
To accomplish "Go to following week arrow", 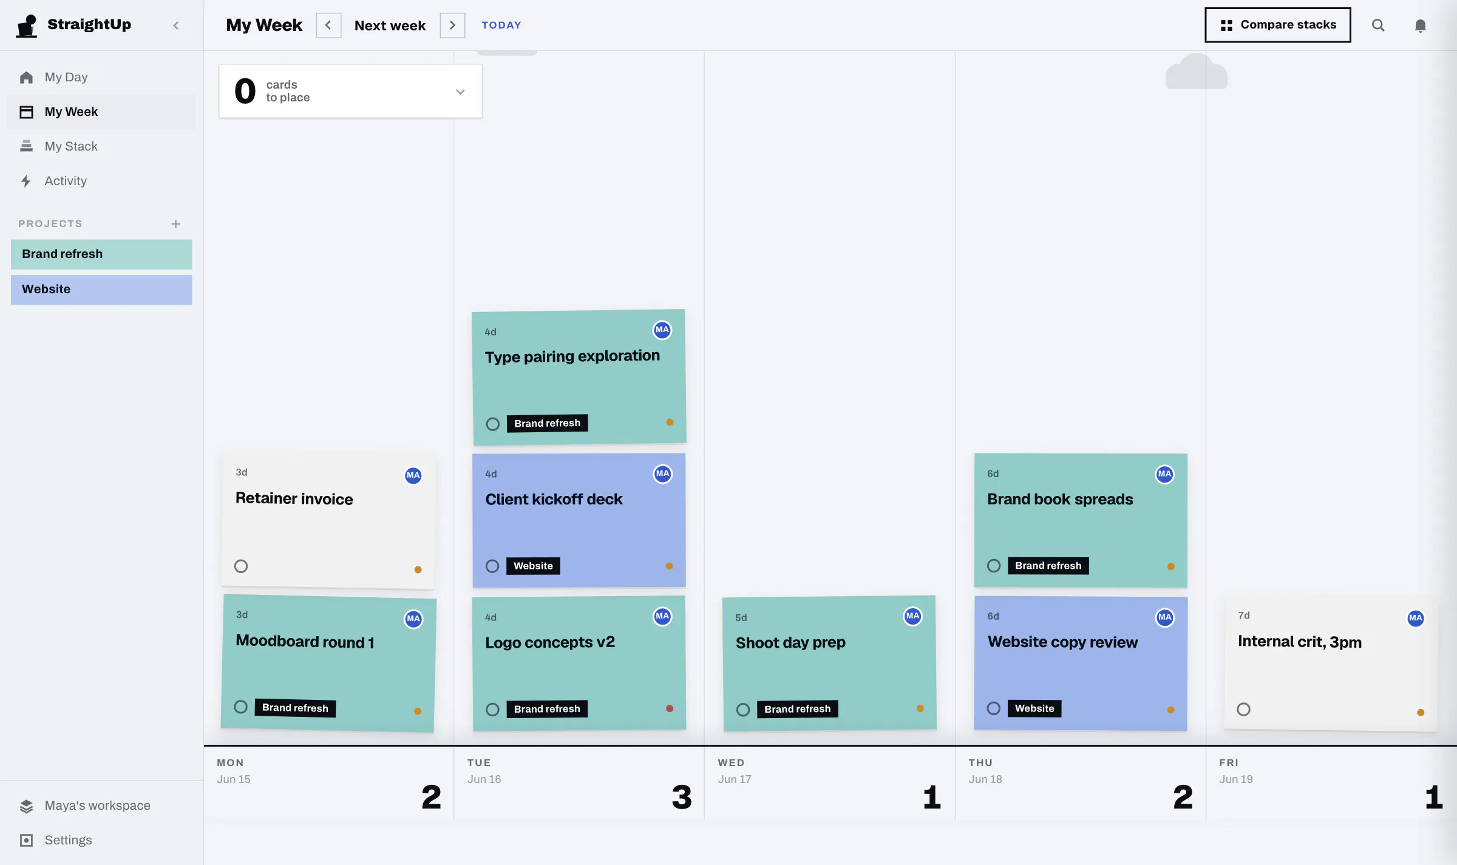I will click(x=452, y=25).
